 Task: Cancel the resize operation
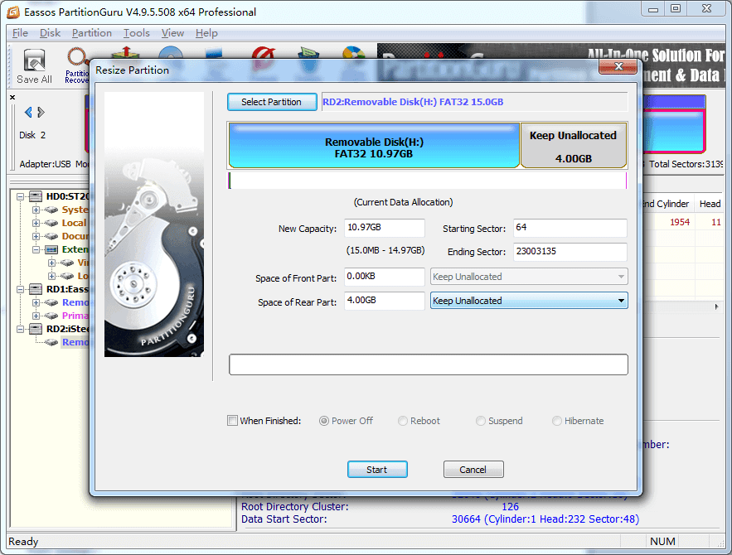coord(473,469)
